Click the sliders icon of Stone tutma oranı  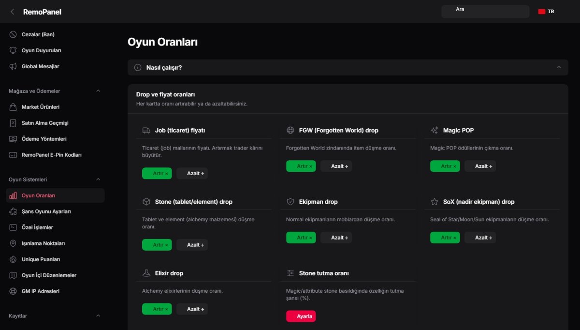click(x=290, y=273)
